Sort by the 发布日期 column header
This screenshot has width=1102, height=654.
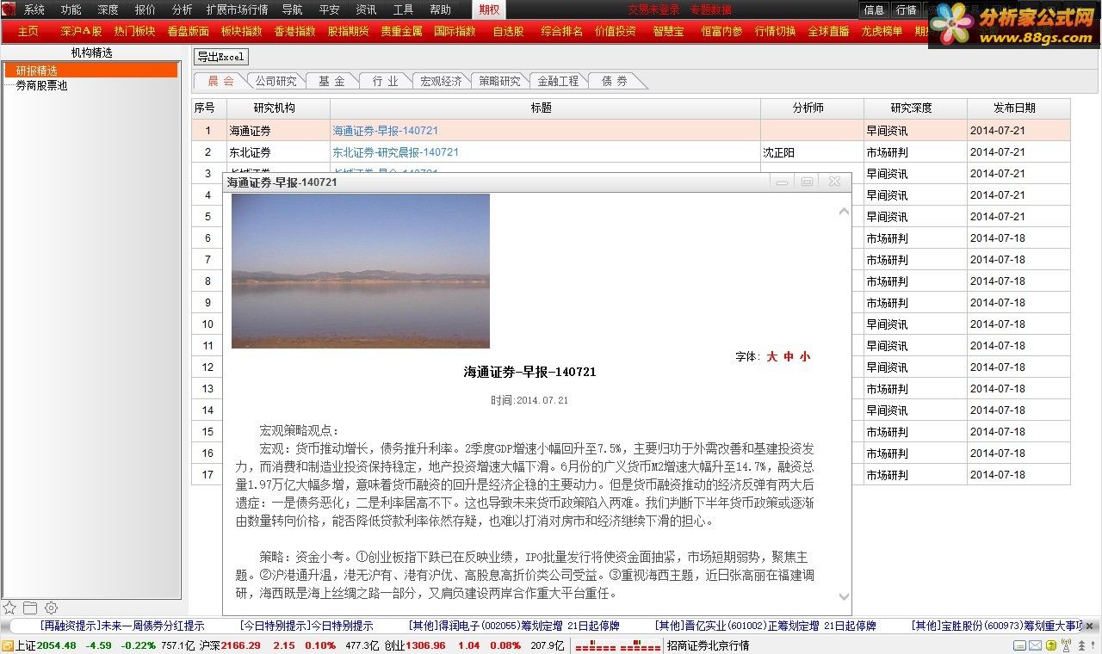point(1018,108)
